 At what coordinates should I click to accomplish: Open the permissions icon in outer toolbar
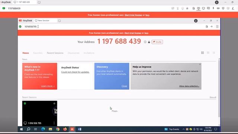tap(223, 8)
